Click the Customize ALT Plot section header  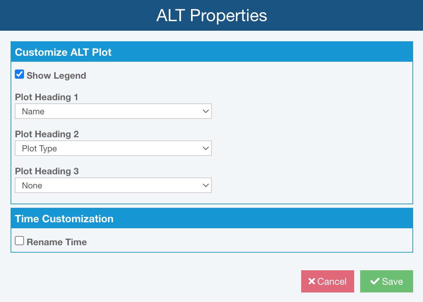click(63, 52)
